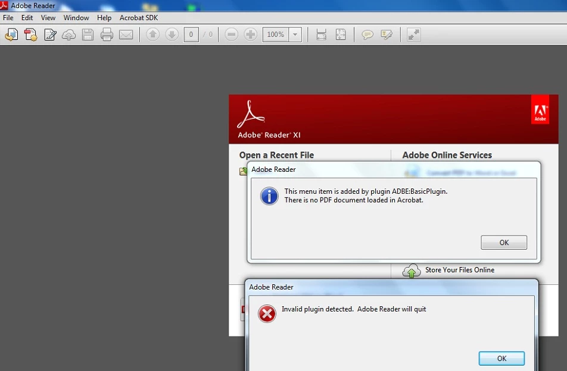567x371 pixels.
Task: Open the View menu
Action: tap(48, 18)
